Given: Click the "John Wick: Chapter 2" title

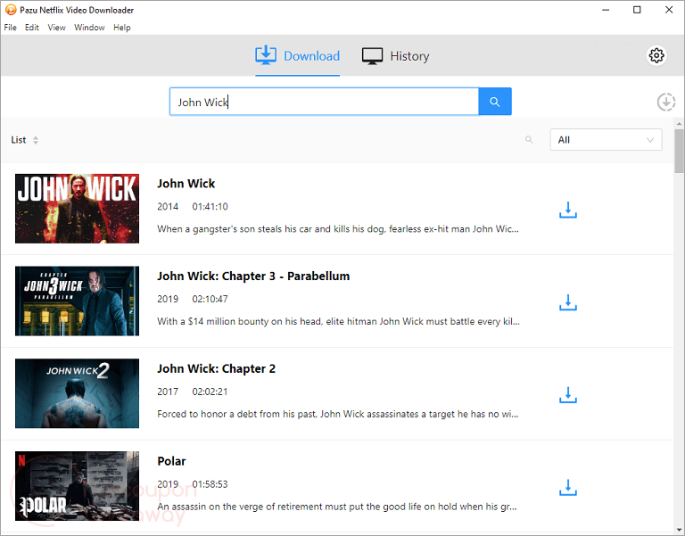Looking at the screenshot, I should pyautogui.click(x=216, y=368).
